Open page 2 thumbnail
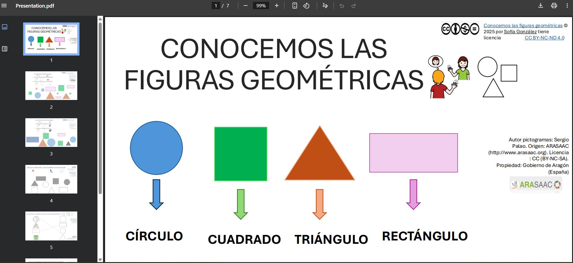Screen dimensions: 573x263 [51, 86]
